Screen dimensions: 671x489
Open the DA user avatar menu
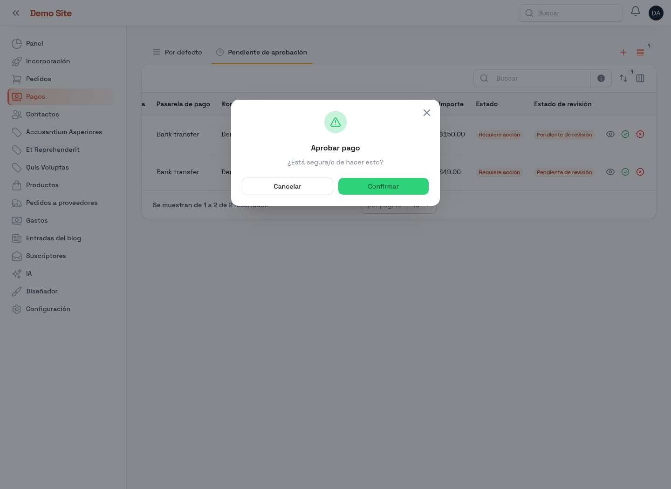(656, 13)
